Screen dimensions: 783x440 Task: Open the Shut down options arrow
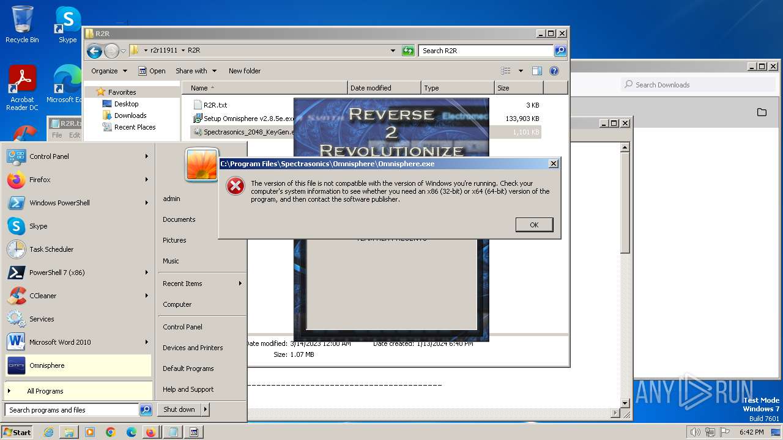tap(206, 409)
